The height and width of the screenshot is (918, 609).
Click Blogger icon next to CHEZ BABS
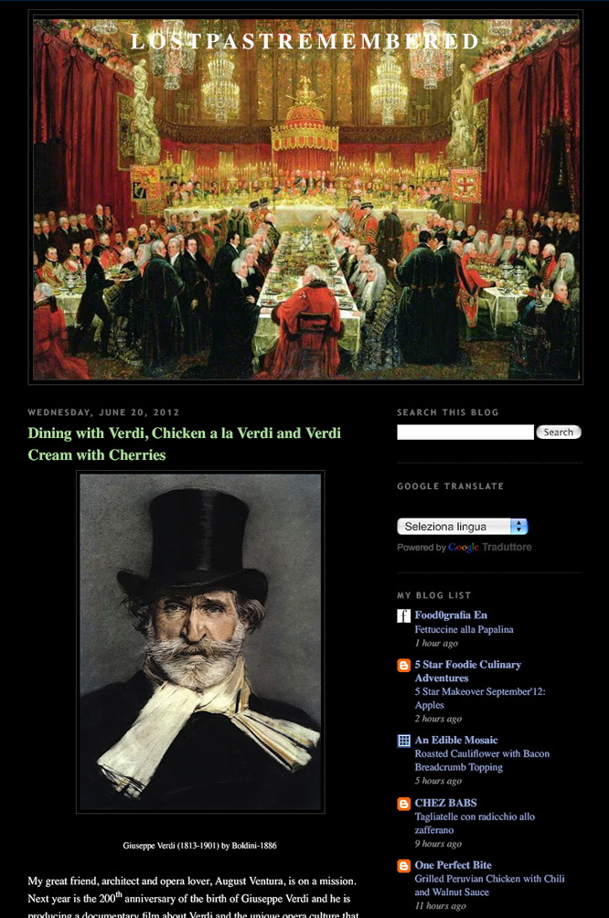pyautogui.click(x=403, y=803)
